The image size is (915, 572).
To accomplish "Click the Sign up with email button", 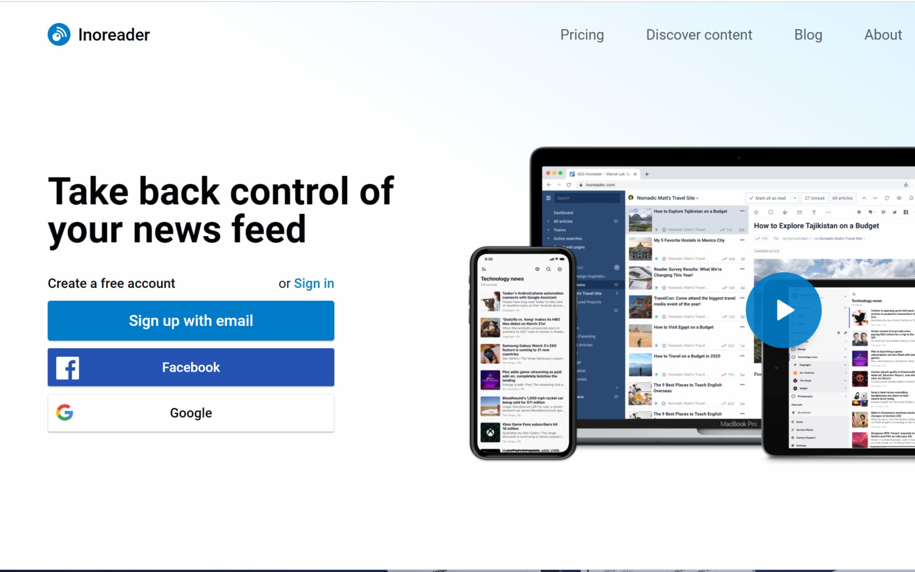I will [191, 320].
